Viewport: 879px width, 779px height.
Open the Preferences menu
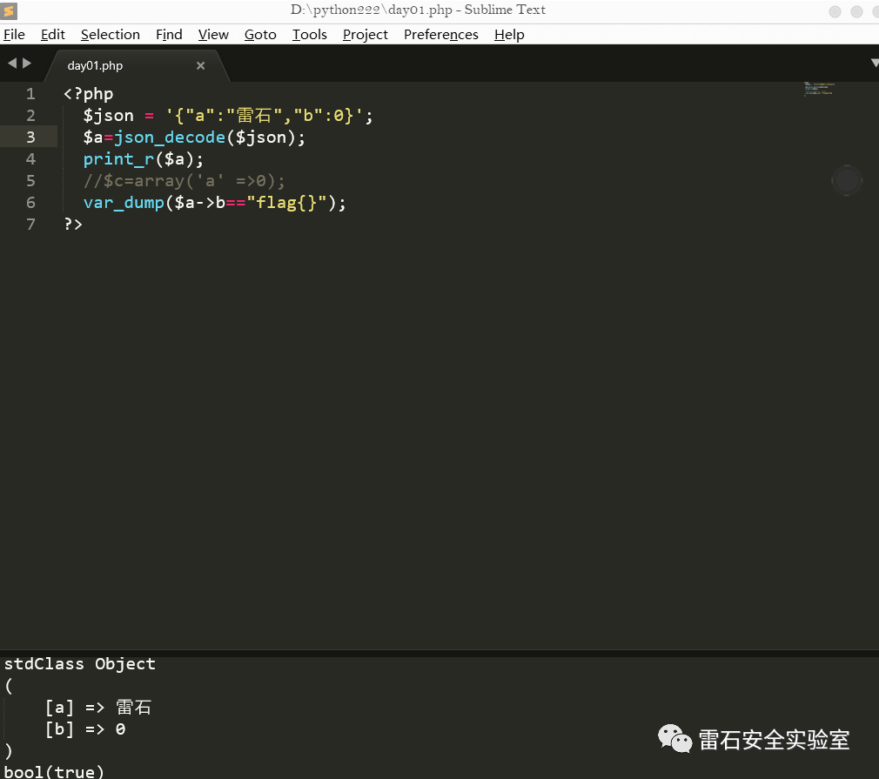[x=441, y=35]
